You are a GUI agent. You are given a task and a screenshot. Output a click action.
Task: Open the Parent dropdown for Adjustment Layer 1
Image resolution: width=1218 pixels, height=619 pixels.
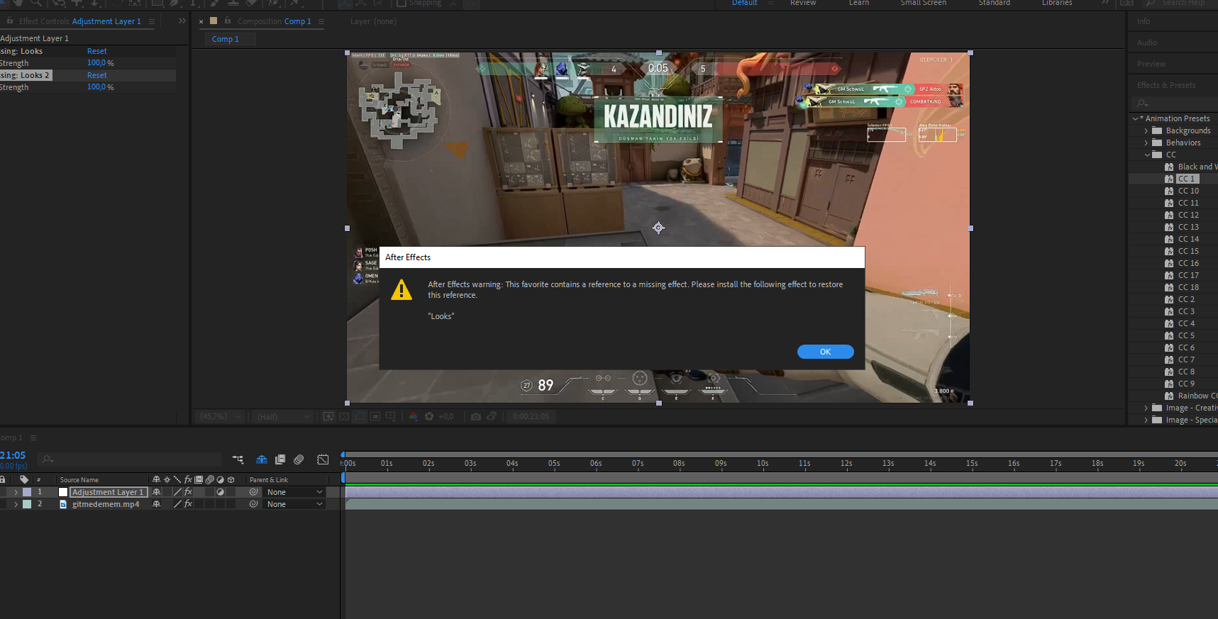(294, 492)
